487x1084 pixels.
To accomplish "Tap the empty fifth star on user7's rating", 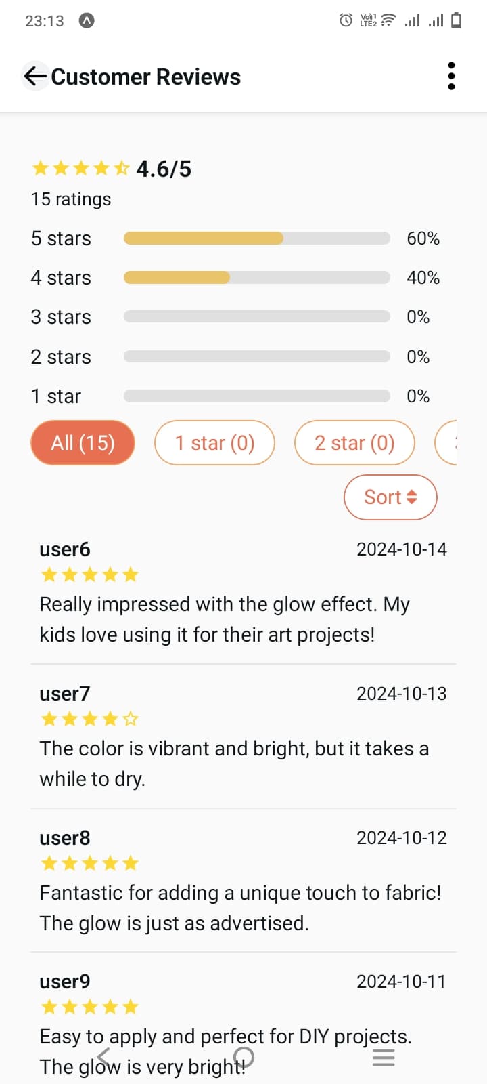I will tap(131, 718).
